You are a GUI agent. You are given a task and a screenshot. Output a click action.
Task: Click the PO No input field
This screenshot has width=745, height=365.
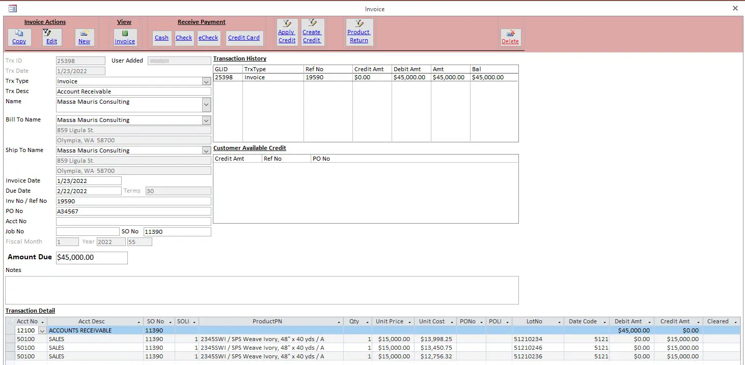(133, 211)
